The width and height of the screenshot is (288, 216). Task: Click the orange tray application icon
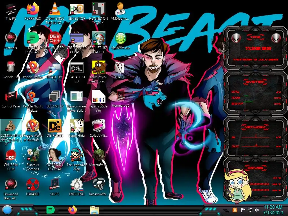[x=235, y=210]
